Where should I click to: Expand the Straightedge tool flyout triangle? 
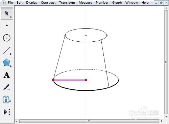tap(11, 54)
